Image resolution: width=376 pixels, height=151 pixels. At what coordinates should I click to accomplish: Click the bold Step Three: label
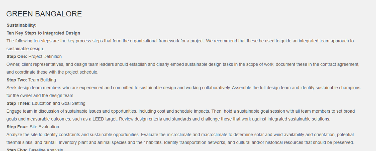tap(19, 103)
